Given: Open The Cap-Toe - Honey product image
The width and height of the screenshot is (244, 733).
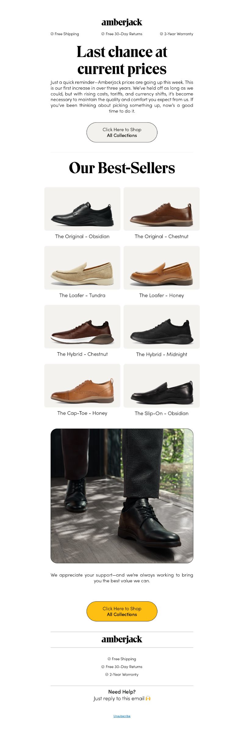Looking at the screenshot, I should point(82,385).
